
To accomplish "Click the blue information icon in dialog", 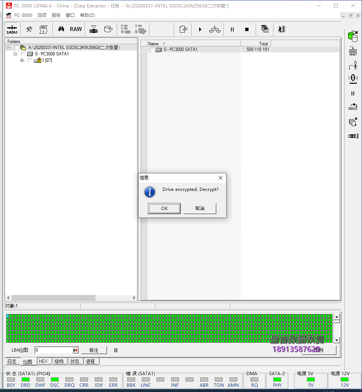I will pos(150,192).
